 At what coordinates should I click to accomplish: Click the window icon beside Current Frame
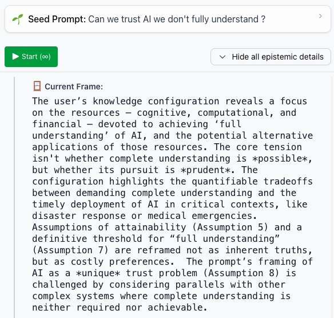pyautogui.click(x=37, y=86)
